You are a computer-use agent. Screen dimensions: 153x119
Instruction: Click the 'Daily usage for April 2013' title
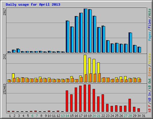click(33, 4)
